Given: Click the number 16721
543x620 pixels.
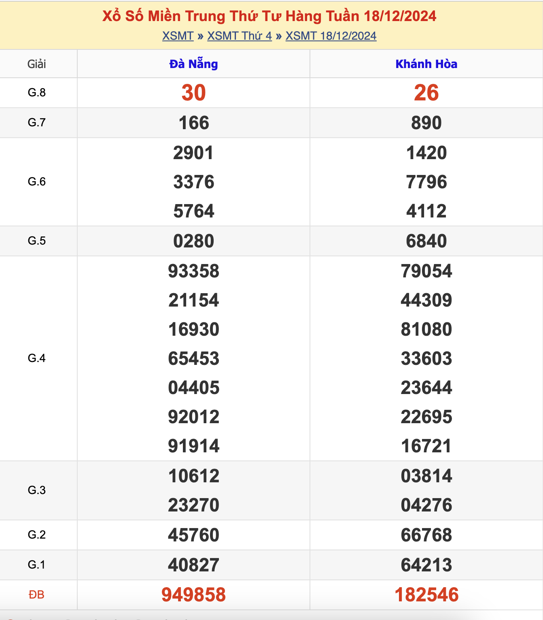Looking at the screenshot, I should [x=426, y=446].
